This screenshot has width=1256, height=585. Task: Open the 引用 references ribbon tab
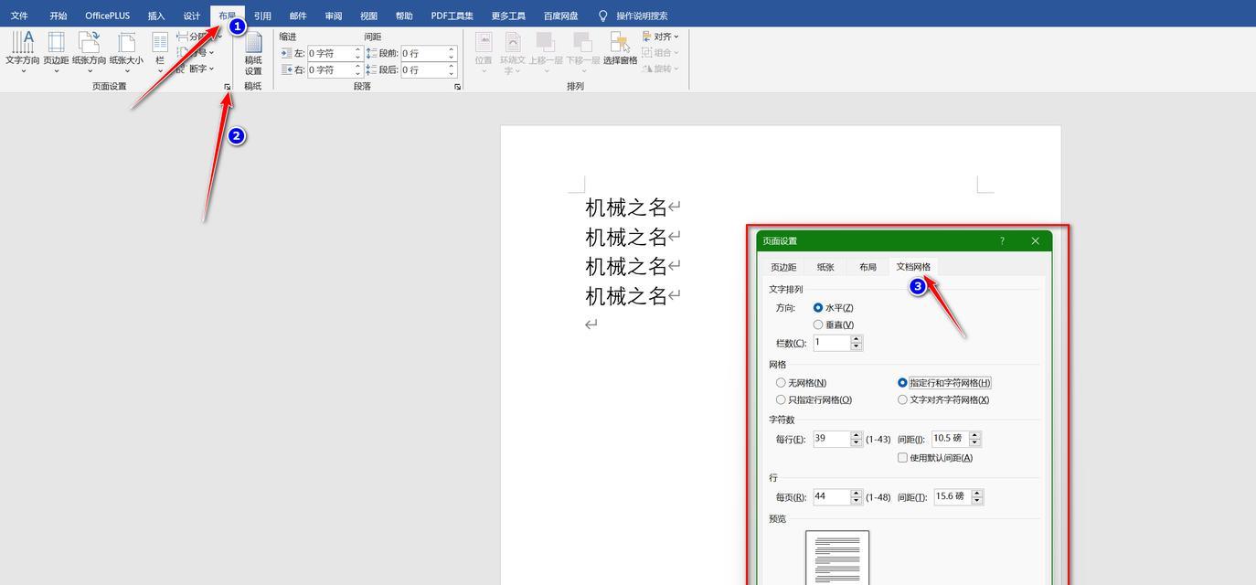pos(263,16)
